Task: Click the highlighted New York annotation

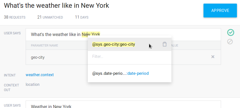Action: click(x=91, y=35)
